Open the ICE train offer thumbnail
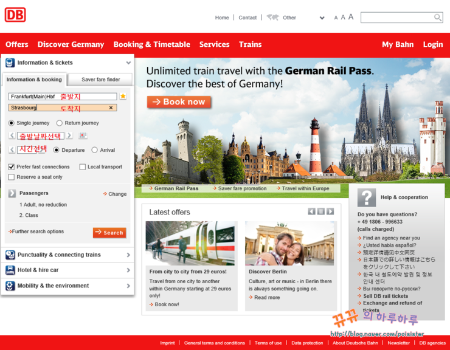 (x=190, y=243)
